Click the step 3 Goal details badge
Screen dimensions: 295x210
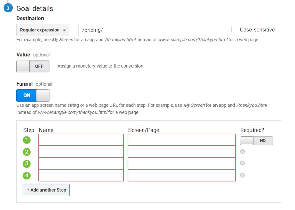(8, 8)
